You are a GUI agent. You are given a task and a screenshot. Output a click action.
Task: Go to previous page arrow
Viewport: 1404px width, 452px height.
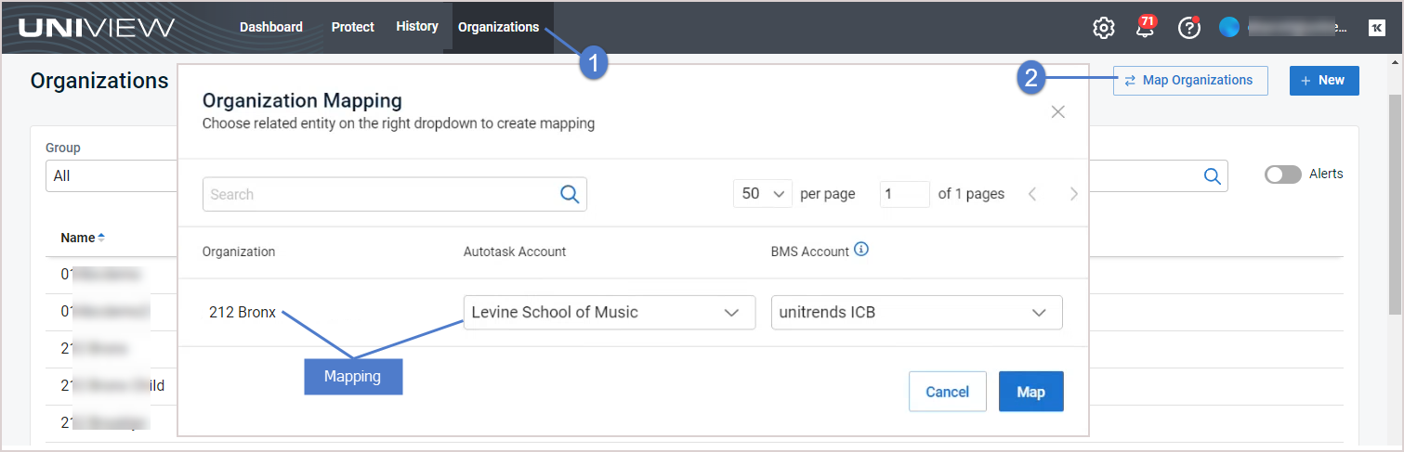1032,194
